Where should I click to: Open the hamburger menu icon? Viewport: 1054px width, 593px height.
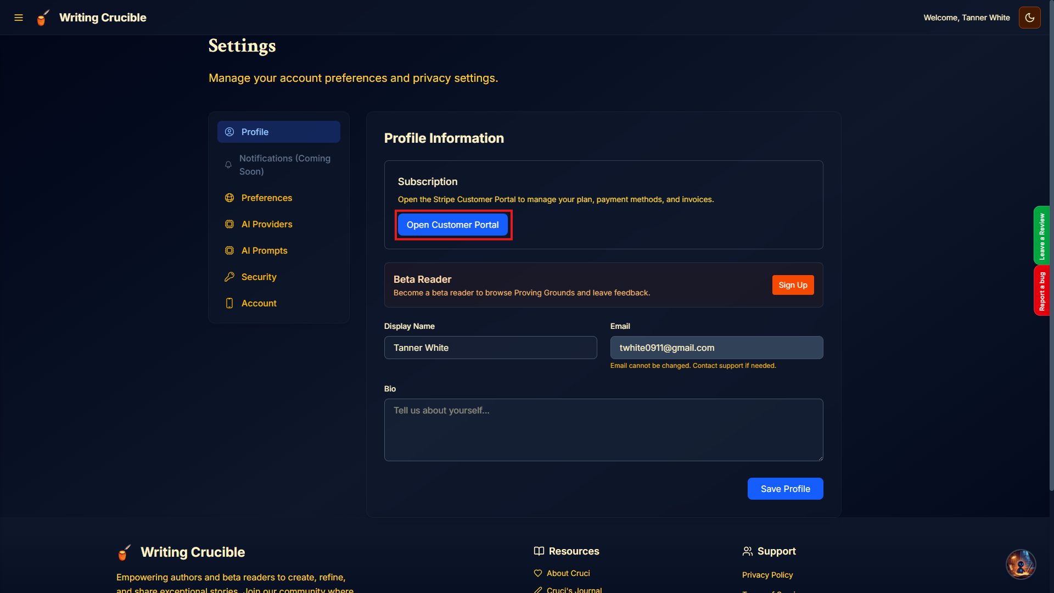(x=19, y=18)
